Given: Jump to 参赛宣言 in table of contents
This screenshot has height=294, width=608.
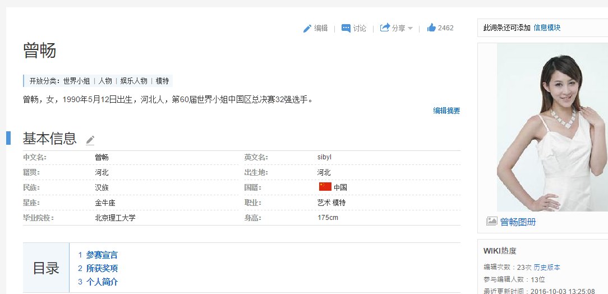Looking at the screenshot, I should click(102, 255).
